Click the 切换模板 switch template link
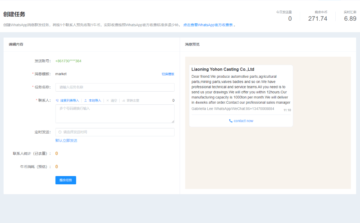 tap(168, 74)
